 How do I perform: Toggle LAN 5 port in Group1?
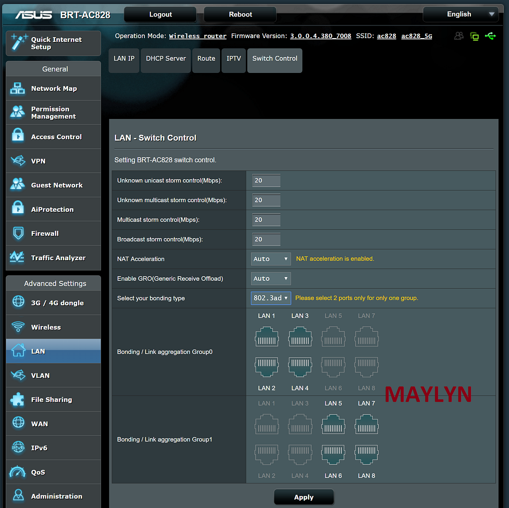[333, 424]
